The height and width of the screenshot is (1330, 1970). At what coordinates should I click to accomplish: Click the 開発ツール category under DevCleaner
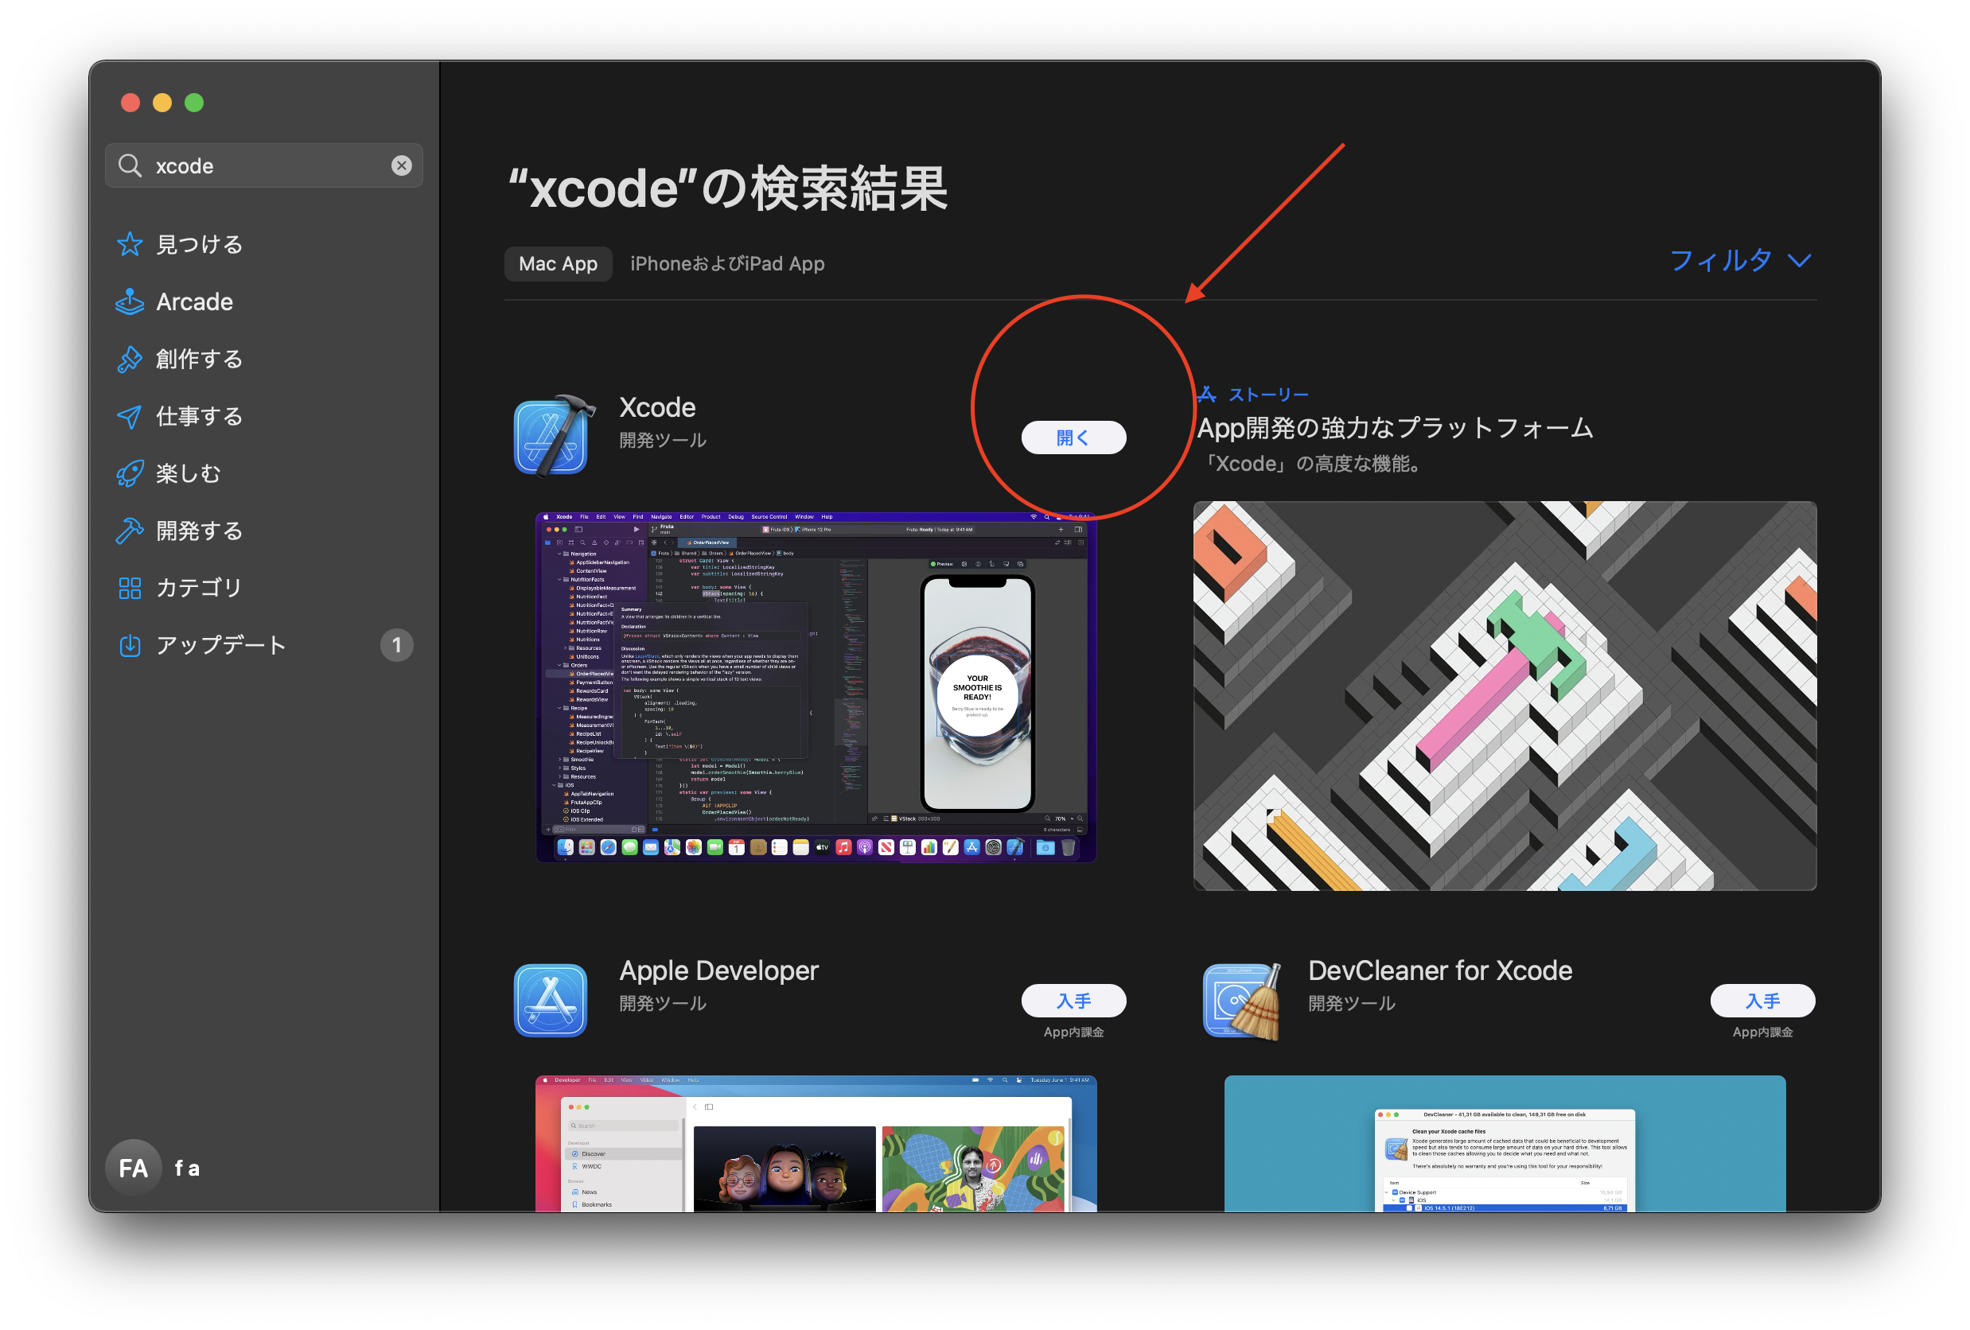[1352, 1003]
